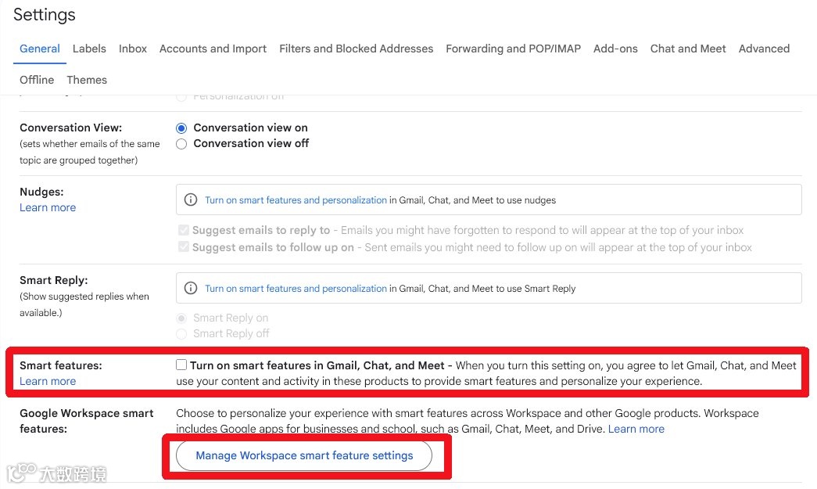
Task: Select Conversation view off radio button
Action: click(x=181, y=144)
